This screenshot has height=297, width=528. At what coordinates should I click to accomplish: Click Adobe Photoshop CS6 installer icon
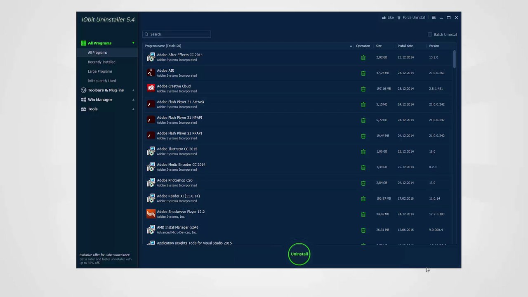tap(151, 183)
